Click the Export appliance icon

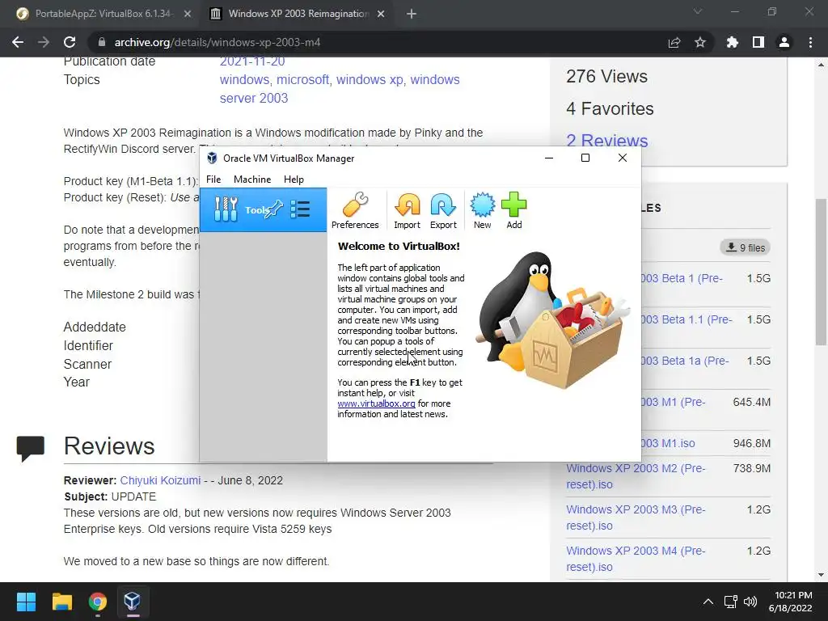pyautogui.click(x=443, y=210)
